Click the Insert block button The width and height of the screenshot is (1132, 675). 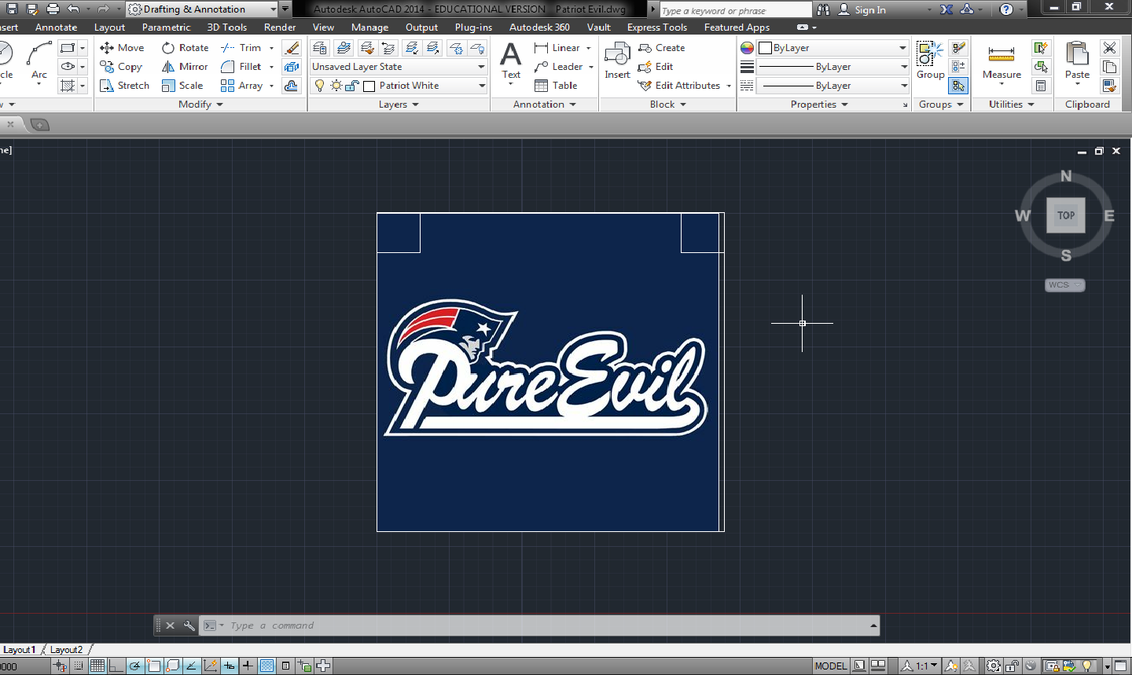[x=617, y=61]
